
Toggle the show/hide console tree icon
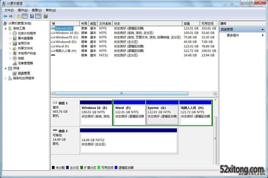(x=25, y=16)
